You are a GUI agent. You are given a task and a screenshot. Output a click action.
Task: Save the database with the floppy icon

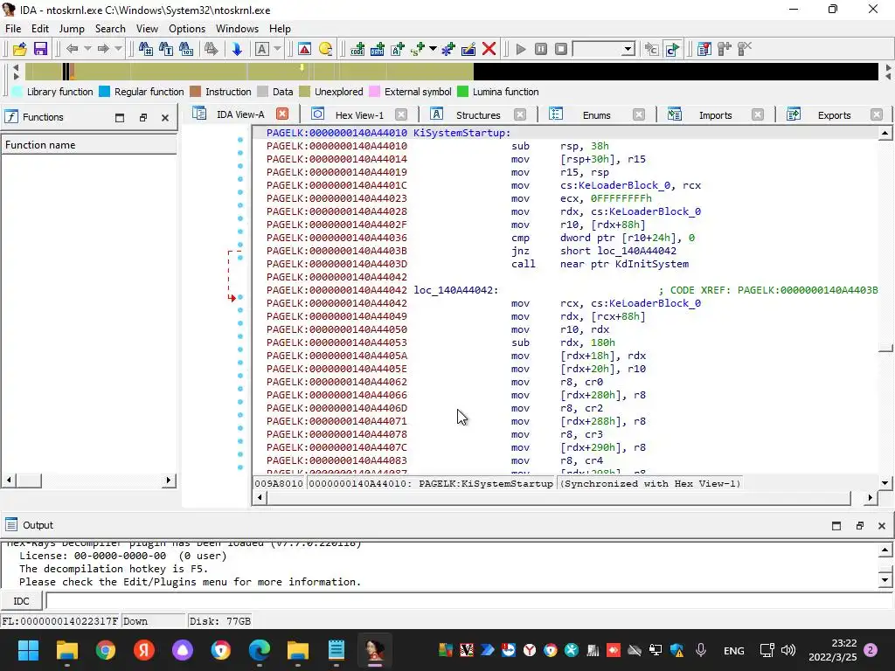(x=40, y=49)
